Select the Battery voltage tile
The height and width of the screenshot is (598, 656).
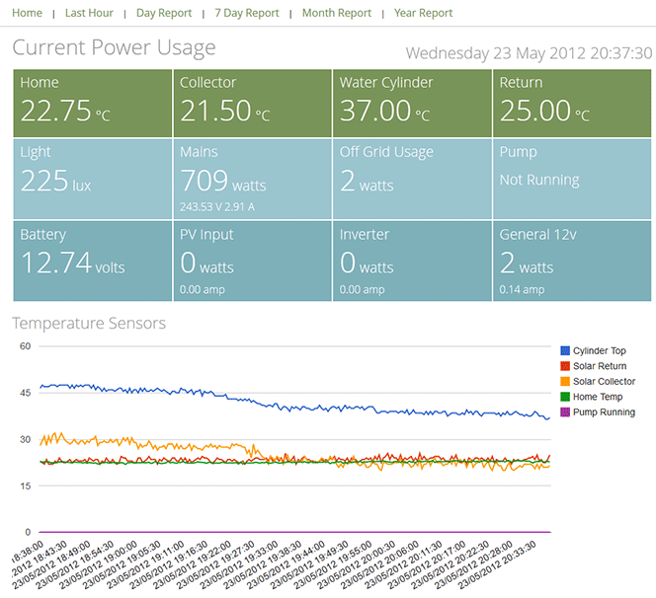point(93,261)
